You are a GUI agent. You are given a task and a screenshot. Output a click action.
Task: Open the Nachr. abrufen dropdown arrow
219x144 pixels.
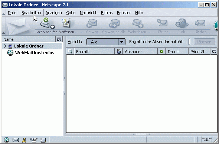pos(52,27)
